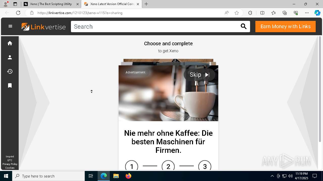Open the Privacy Policy link

(x=10, y=164)
